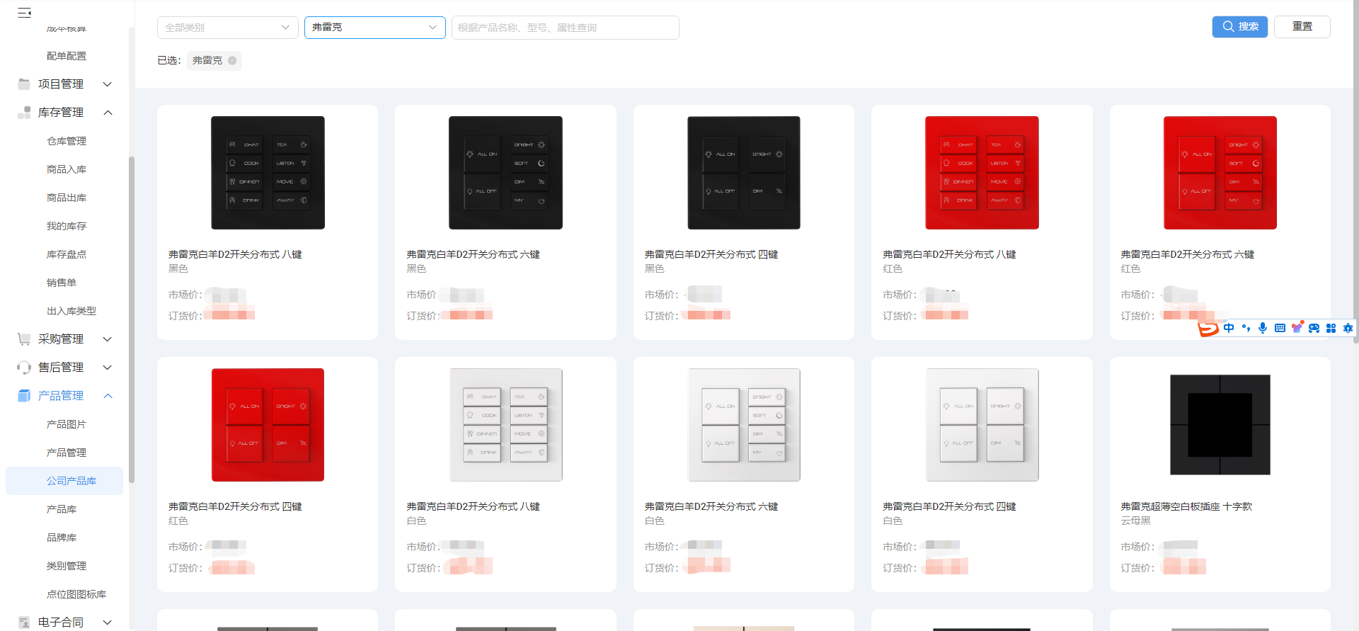Switch the input method 中 language mode
Image resolution: width=1359 pixels, height=631 pixels.
(1229, 328)
